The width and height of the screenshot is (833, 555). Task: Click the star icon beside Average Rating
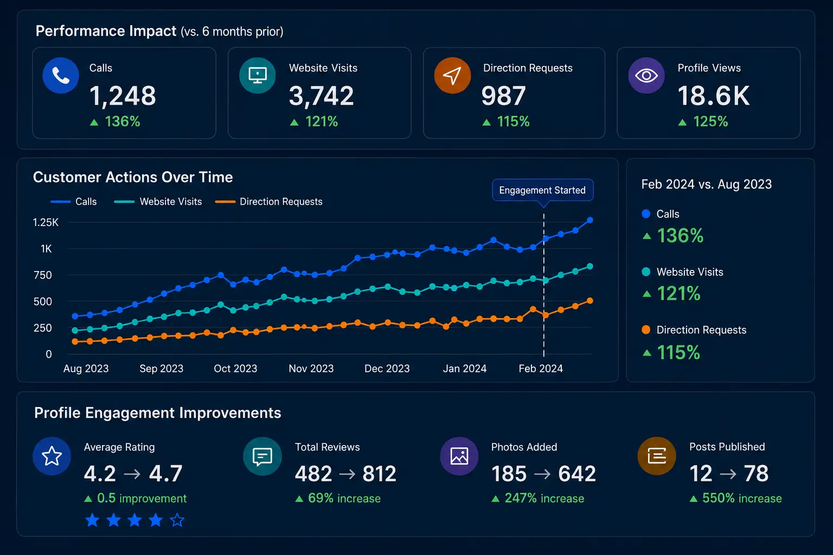pos(52,456)
